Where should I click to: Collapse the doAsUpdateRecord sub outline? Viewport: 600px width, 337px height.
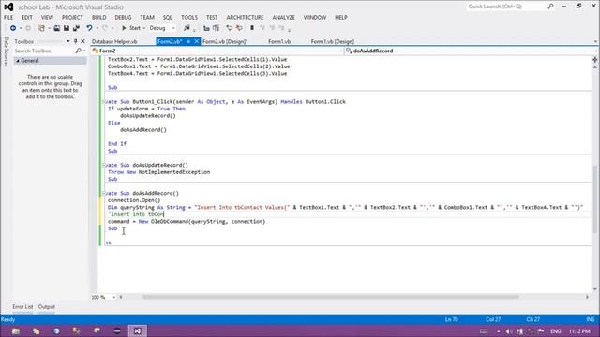tap(103, 165)
